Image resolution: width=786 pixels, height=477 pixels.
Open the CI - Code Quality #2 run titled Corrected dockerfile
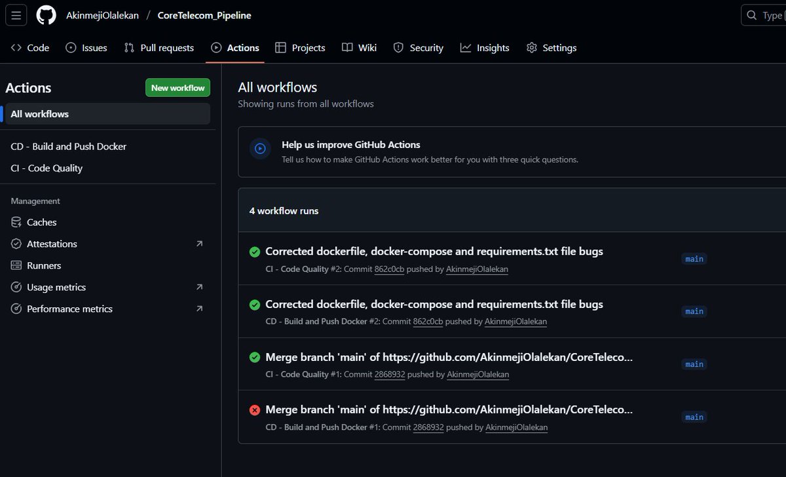(434, 252)
